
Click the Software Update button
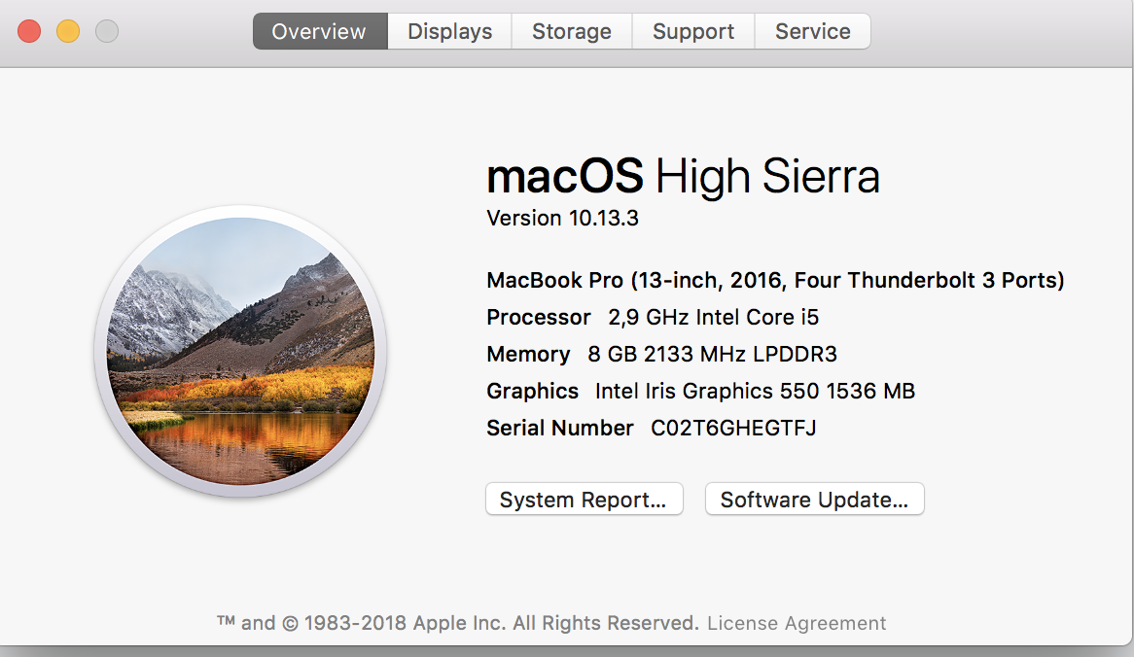(x=814, y=499)
